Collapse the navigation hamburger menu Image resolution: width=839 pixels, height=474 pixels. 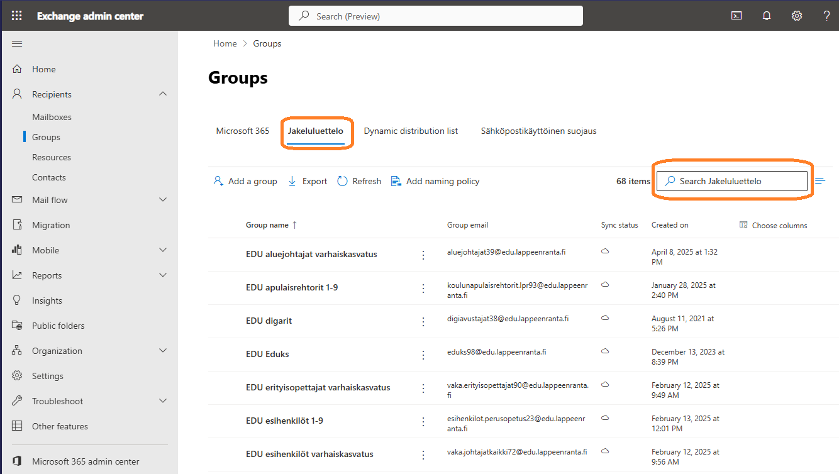(x=17, y=43)
